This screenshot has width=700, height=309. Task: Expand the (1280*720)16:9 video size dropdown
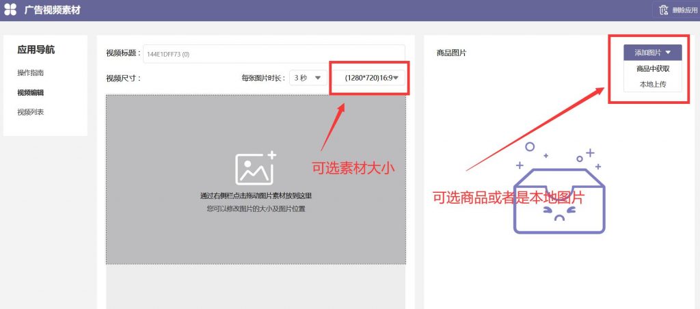pyautogui.click(x=369, y=78)
